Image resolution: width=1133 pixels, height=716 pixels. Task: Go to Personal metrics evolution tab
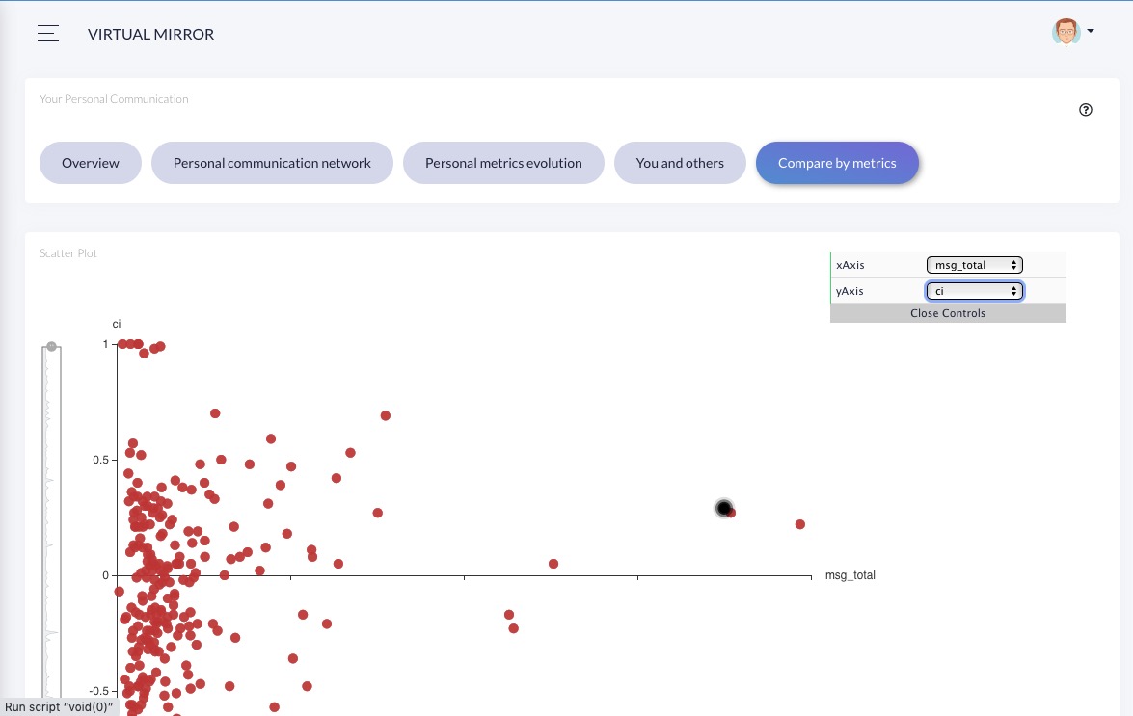click(503, 163)
